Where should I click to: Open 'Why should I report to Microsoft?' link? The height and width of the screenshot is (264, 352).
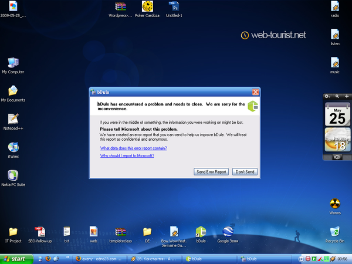[x=127, y=155]
